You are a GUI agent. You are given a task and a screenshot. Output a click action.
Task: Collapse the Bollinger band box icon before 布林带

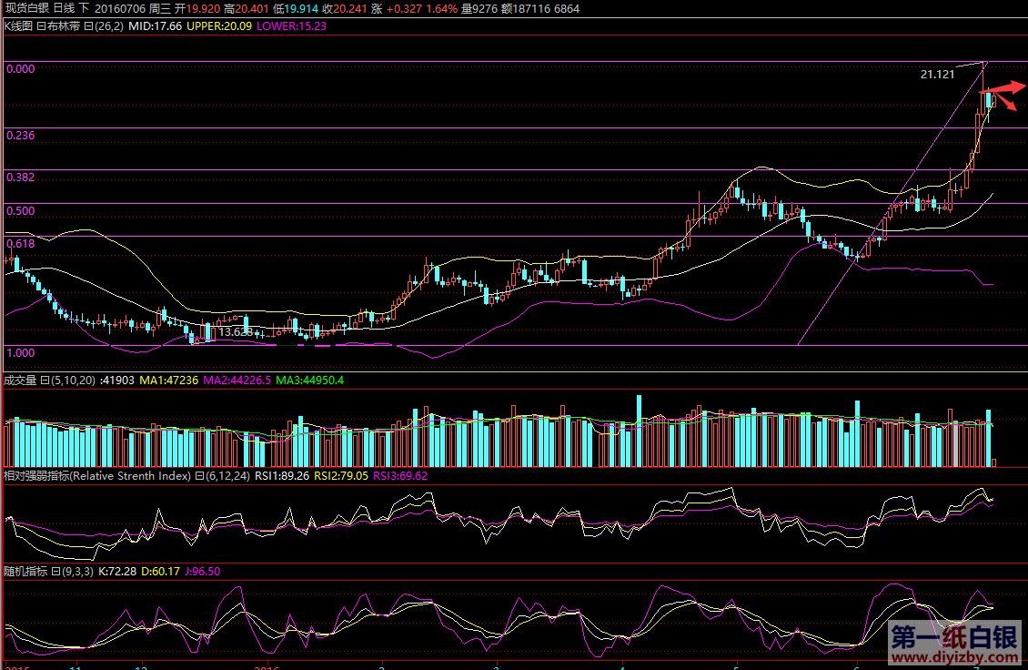(41, 26)
